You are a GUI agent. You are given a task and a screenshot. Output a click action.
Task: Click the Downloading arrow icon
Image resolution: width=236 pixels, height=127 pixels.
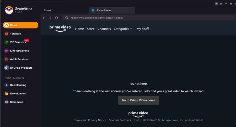(x=7, y=85)
